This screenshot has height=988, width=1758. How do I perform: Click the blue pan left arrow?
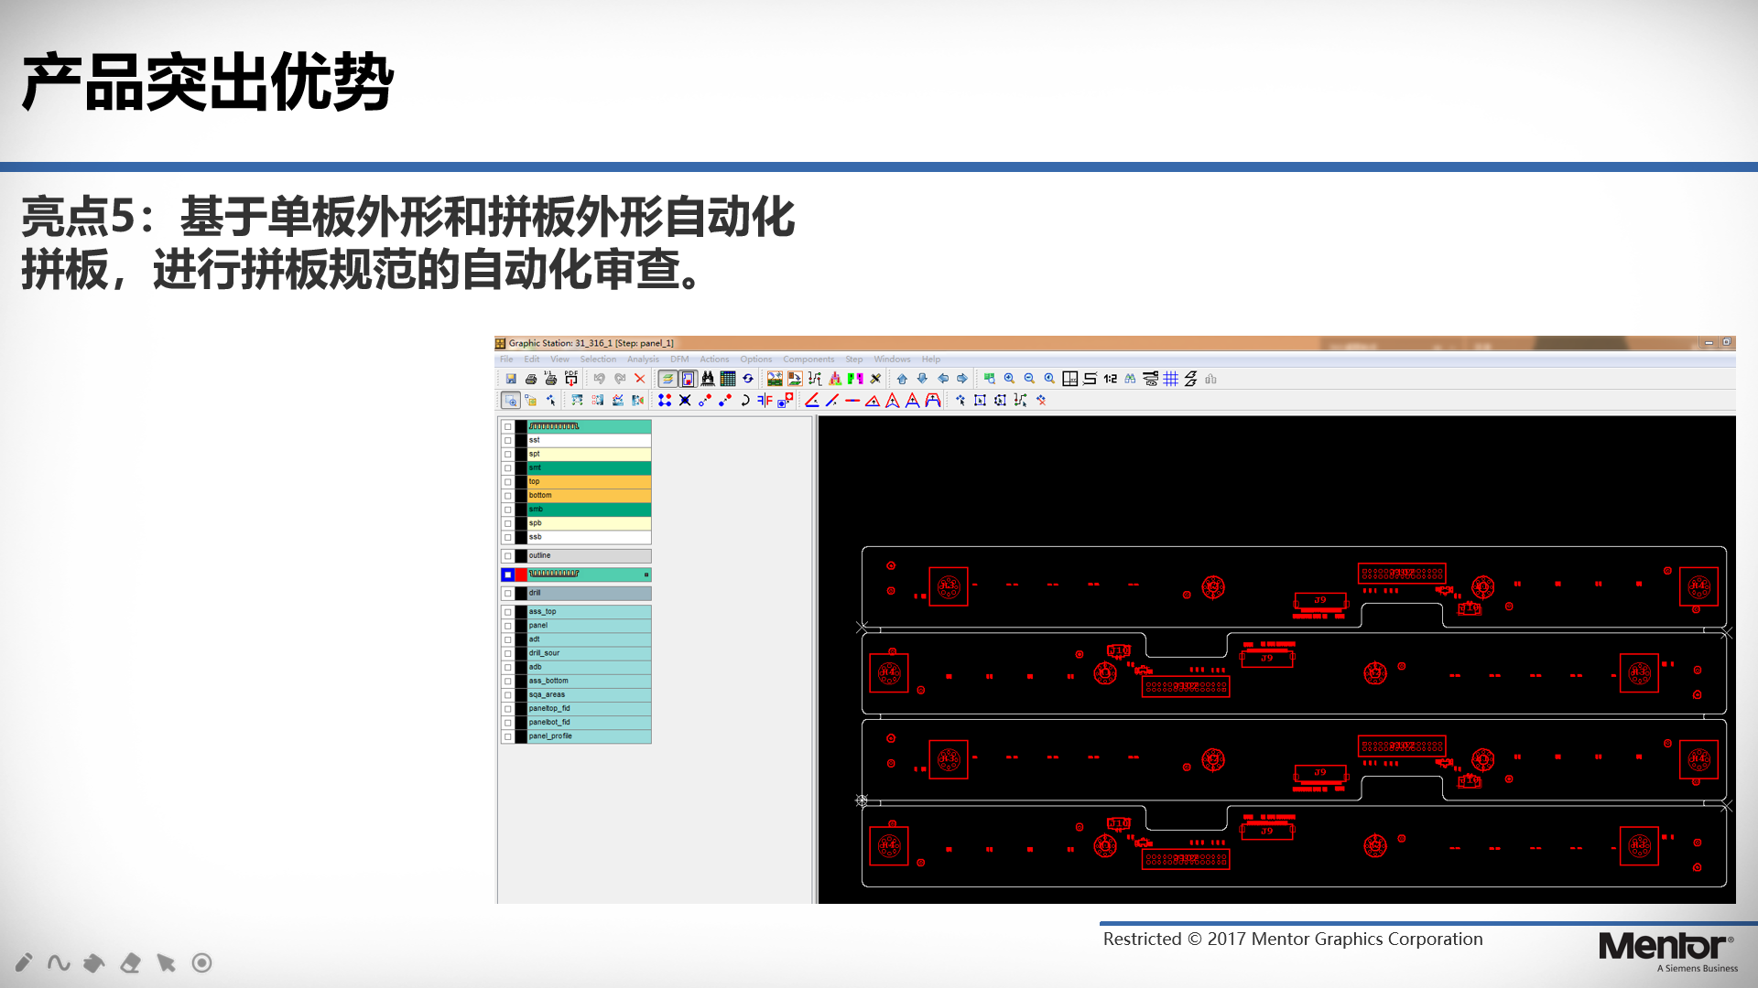pyautogui.click(x=942, y=379)
